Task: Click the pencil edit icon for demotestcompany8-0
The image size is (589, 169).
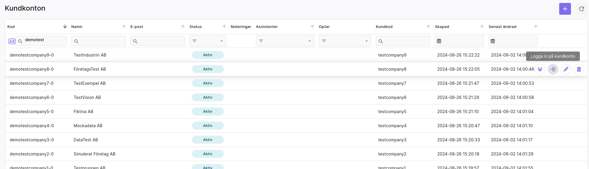Action: [566, 69]
